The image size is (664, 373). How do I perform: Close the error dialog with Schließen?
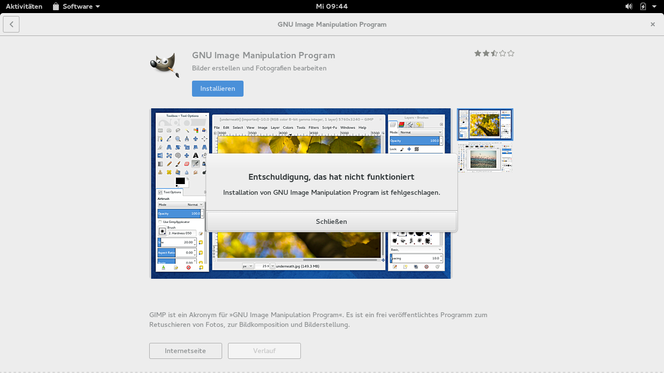pyautogui.click(x=332, y=221)
